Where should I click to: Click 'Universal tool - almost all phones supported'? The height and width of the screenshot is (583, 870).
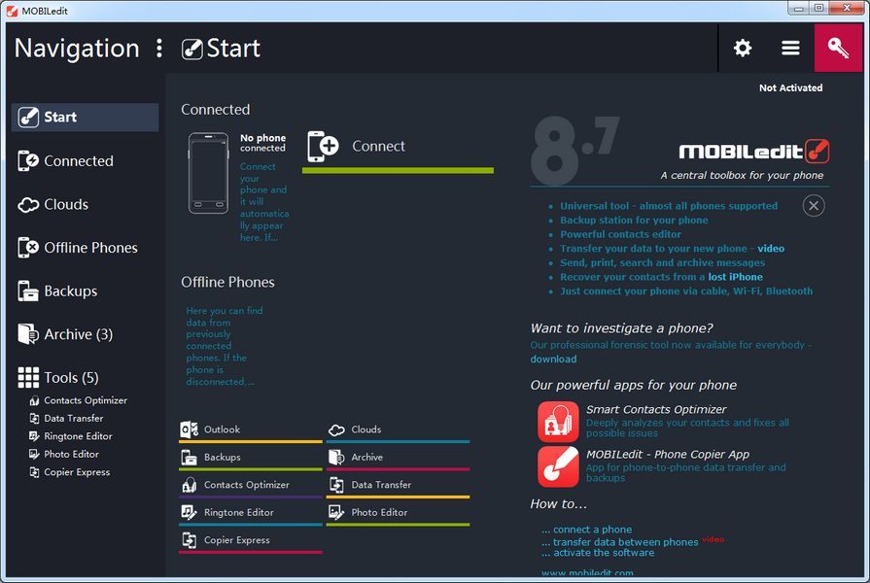coord(669,206)
